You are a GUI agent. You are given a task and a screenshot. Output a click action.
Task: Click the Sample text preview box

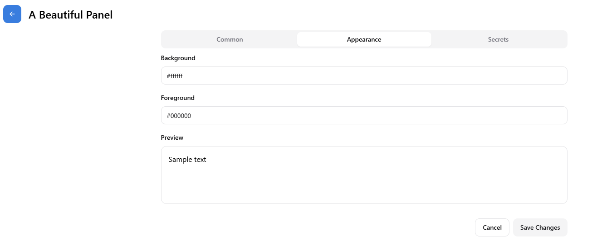(364, 175)
